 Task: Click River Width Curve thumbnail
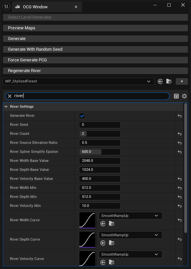coord(87,220)
